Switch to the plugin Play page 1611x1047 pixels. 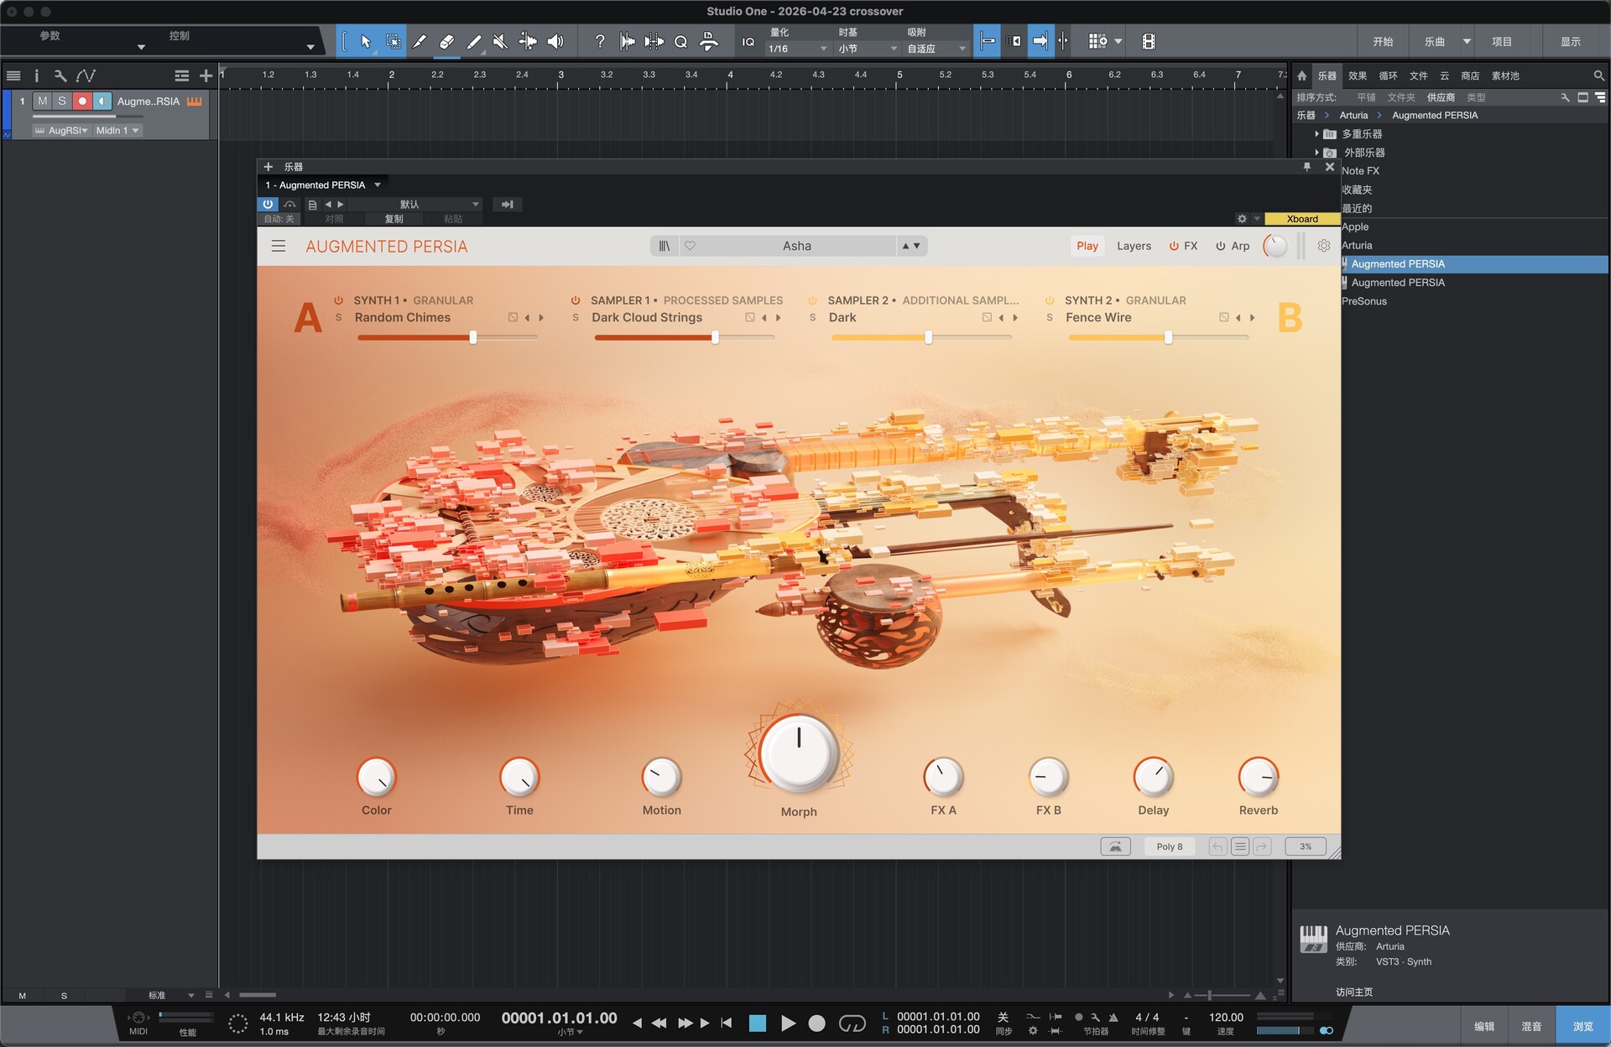[x=1087, y=246]
